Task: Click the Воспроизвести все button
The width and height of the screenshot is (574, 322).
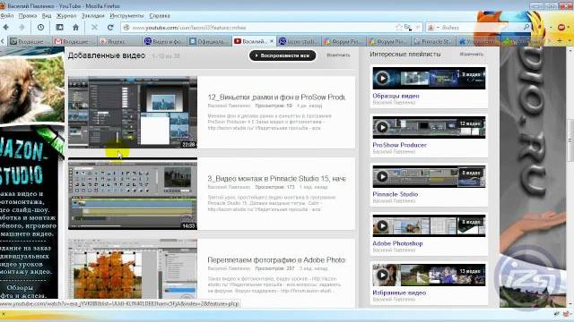Action: point(283,55)
